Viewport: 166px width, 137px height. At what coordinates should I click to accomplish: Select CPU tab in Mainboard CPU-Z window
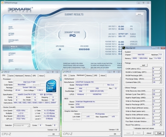pyautogui.click(x=65, y=76)
